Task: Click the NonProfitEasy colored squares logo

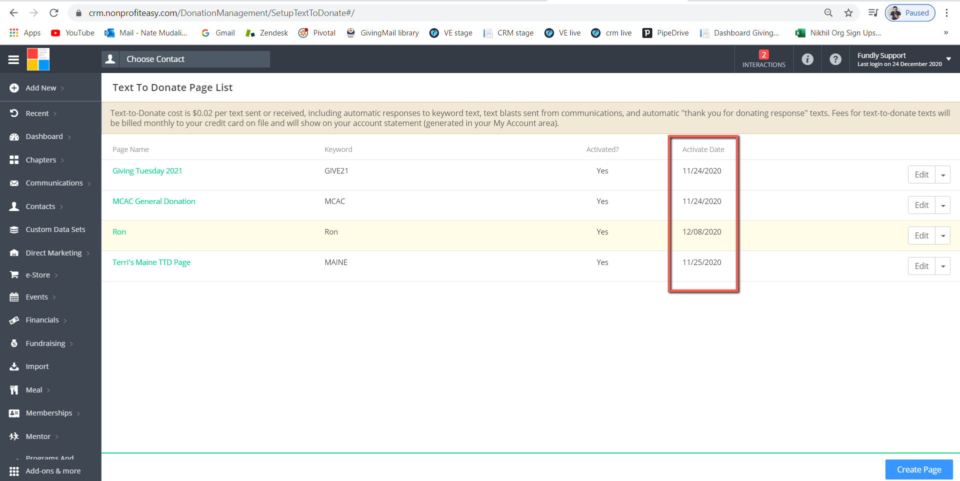Action: (38, 59)
